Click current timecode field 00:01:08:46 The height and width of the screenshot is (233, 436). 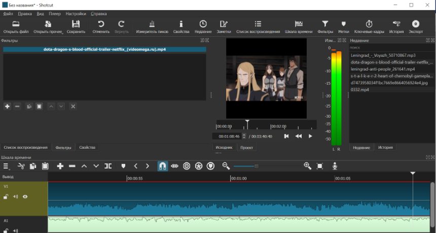pyautogui.click(x=228, y=136)
